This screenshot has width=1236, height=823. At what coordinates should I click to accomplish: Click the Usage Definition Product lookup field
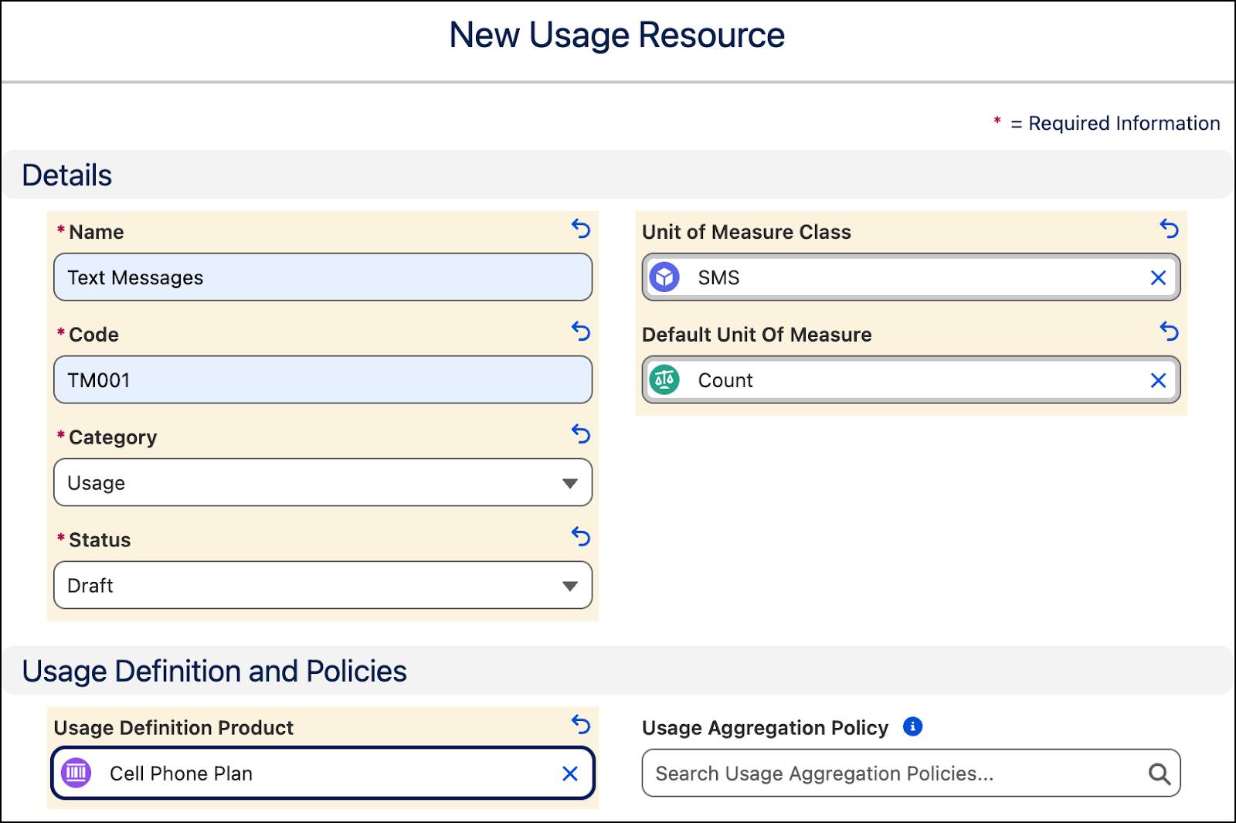tap(323, 773)
